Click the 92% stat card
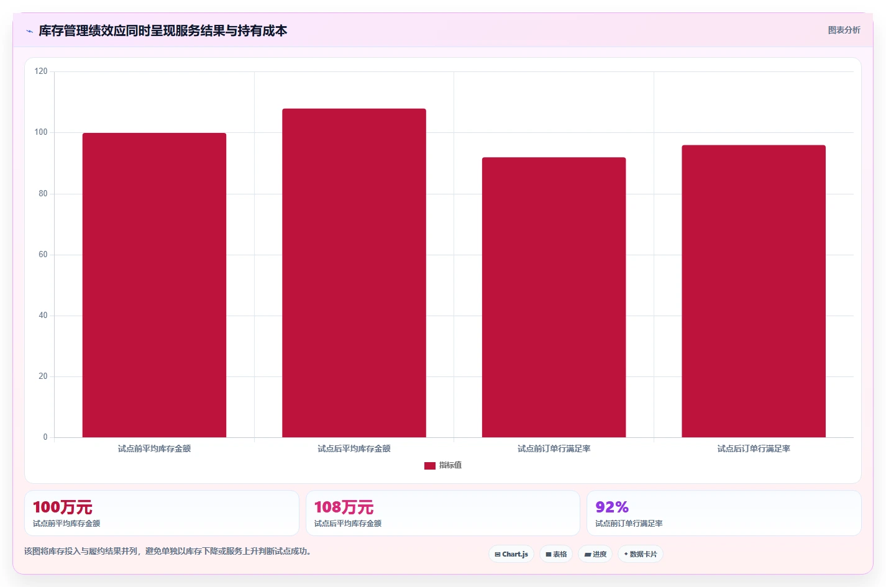 [724, 513]
